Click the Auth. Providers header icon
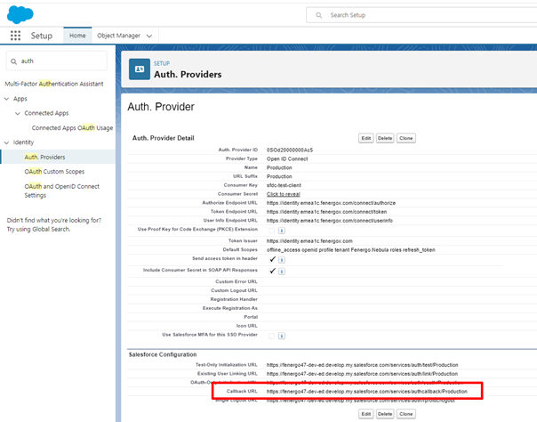 point(140,69)
